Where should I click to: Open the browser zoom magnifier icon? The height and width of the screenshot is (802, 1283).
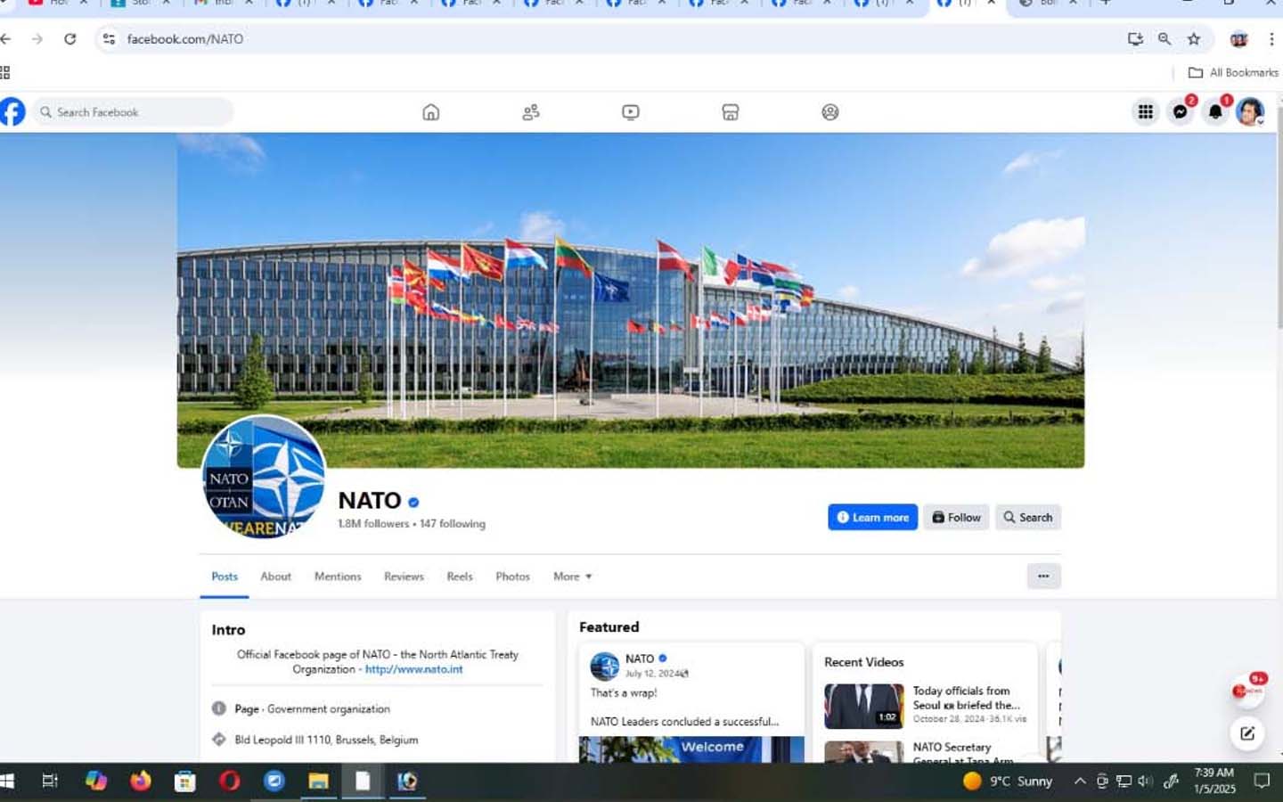1165,38
